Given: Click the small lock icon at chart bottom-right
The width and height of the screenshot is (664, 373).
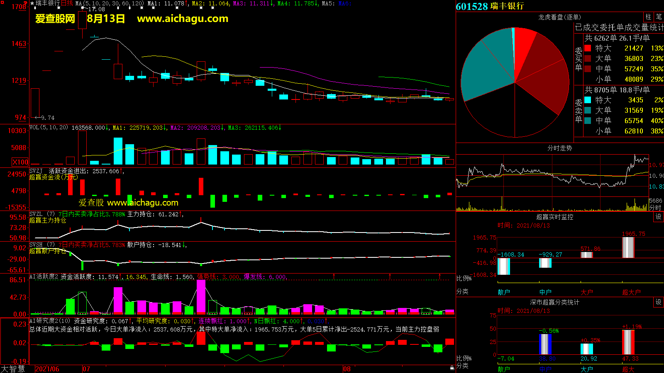Looking at the screenshot, I should tap(452, 368).
